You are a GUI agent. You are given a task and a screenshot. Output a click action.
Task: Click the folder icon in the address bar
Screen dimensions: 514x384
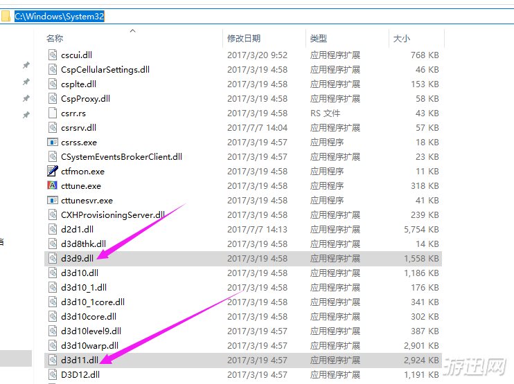6,17
